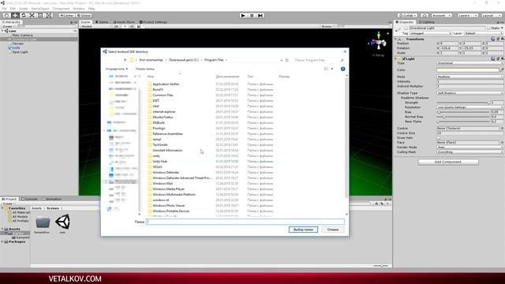The image size is (505, 284).
Task: Click the Transform component gear icon
Action: tap(502, 39)
